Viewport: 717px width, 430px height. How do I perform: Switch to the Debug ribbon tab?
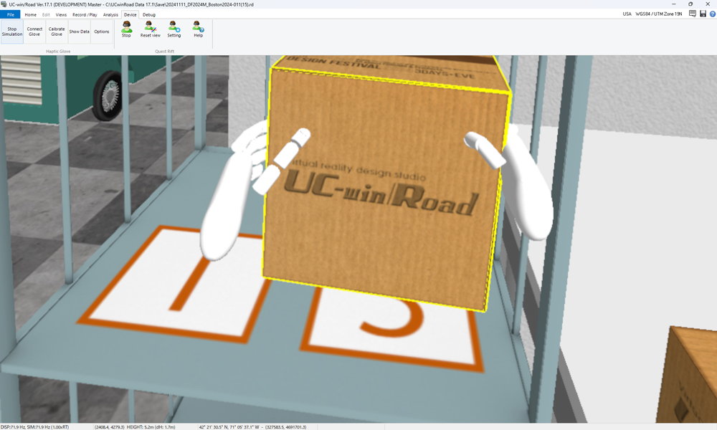149,14
